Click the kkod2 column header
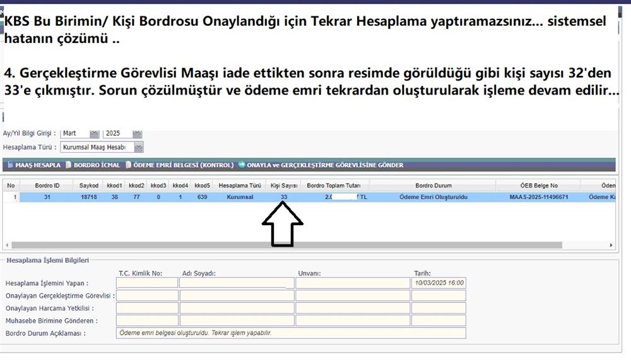This screenshot has width=631, height=364. [x=136, y=185]
